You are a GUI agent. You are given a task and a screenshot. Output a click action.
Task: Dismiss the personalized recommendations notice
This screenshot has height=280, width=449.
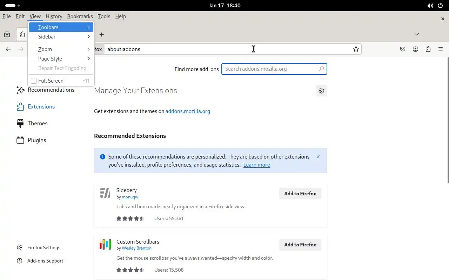click(318, 157)
